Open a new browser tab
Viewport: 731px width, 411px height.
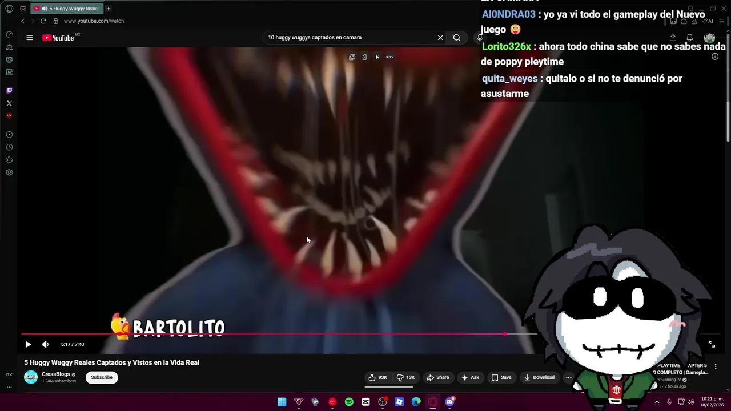[x=108, y=9]
